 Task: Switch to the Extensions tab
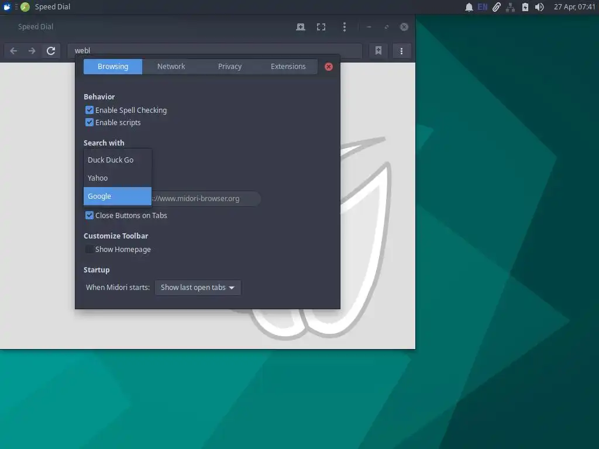288,67
